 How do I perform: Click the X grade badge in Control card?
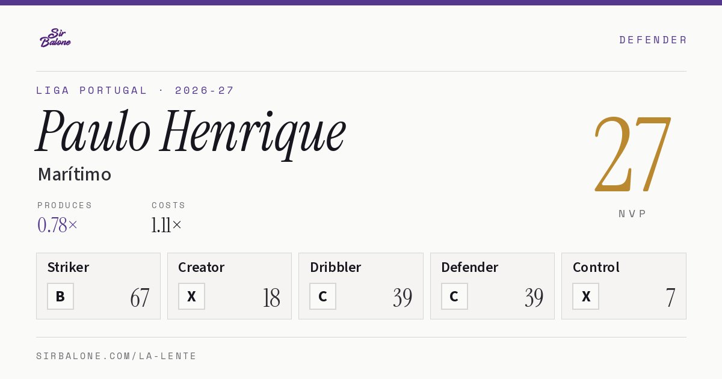tap(585, 296)
